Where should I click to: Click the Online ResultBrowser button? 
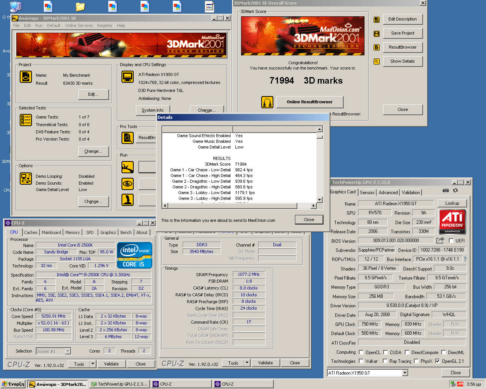point(310,102)
